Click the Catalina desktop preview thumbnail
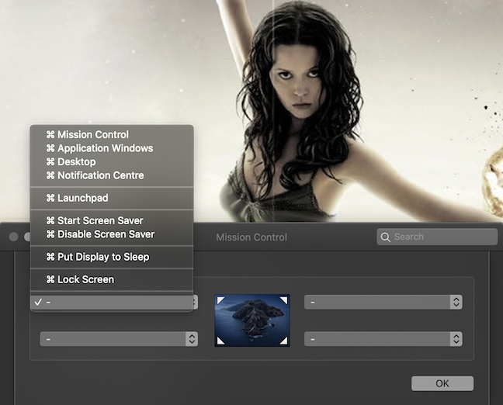The height and width of the screenshot is (405, 503). point(252,320)
